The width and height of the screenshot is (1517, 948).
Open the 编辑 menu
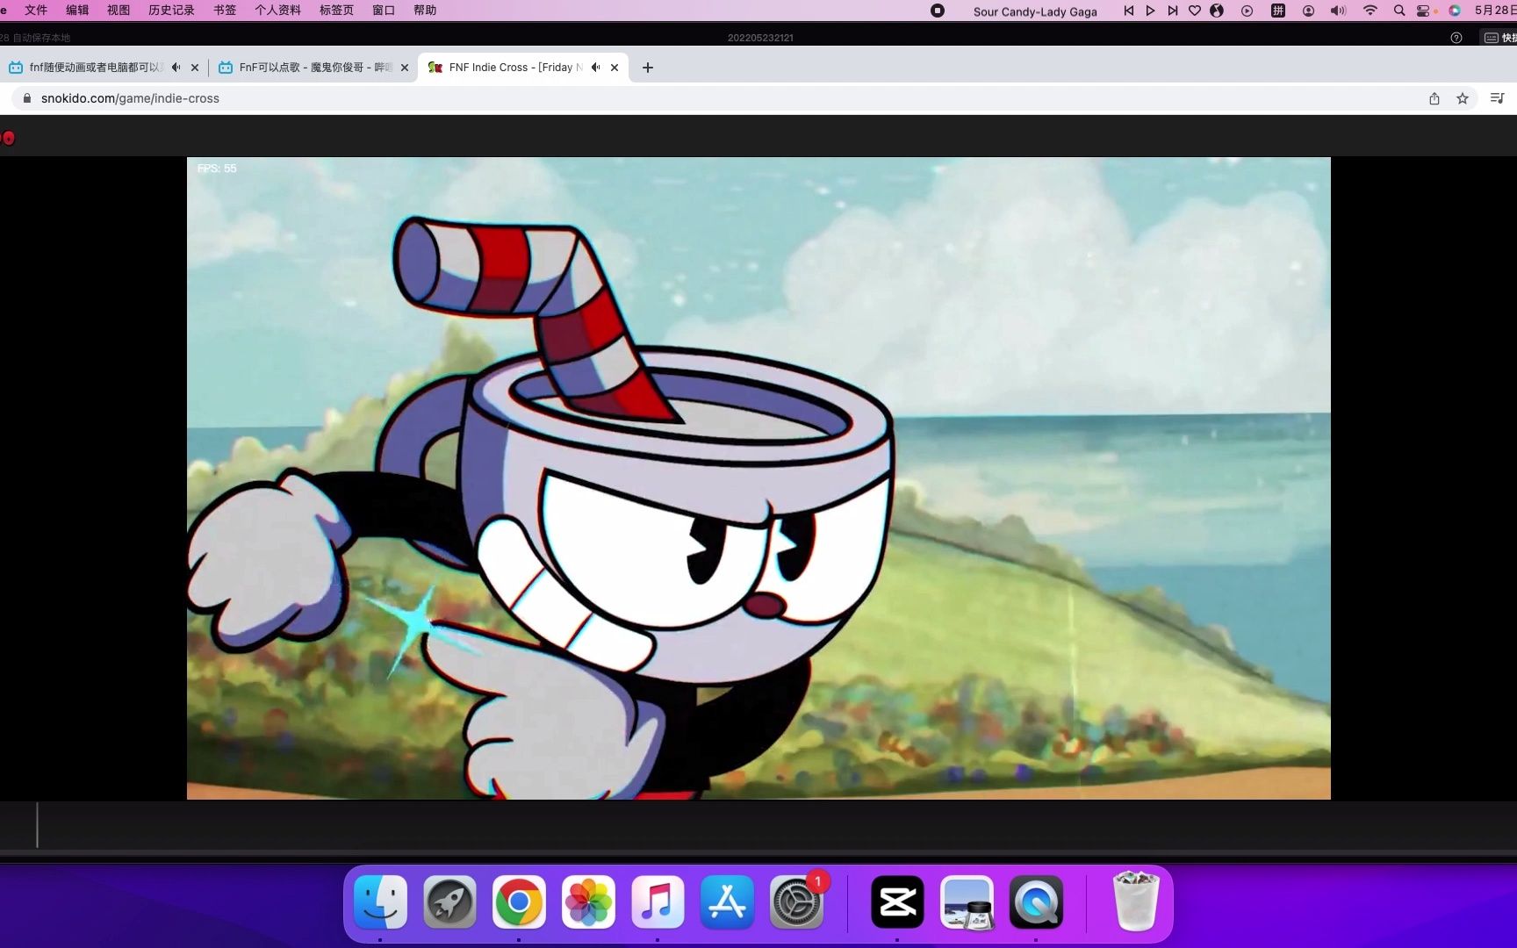click(x=77, y=11)
